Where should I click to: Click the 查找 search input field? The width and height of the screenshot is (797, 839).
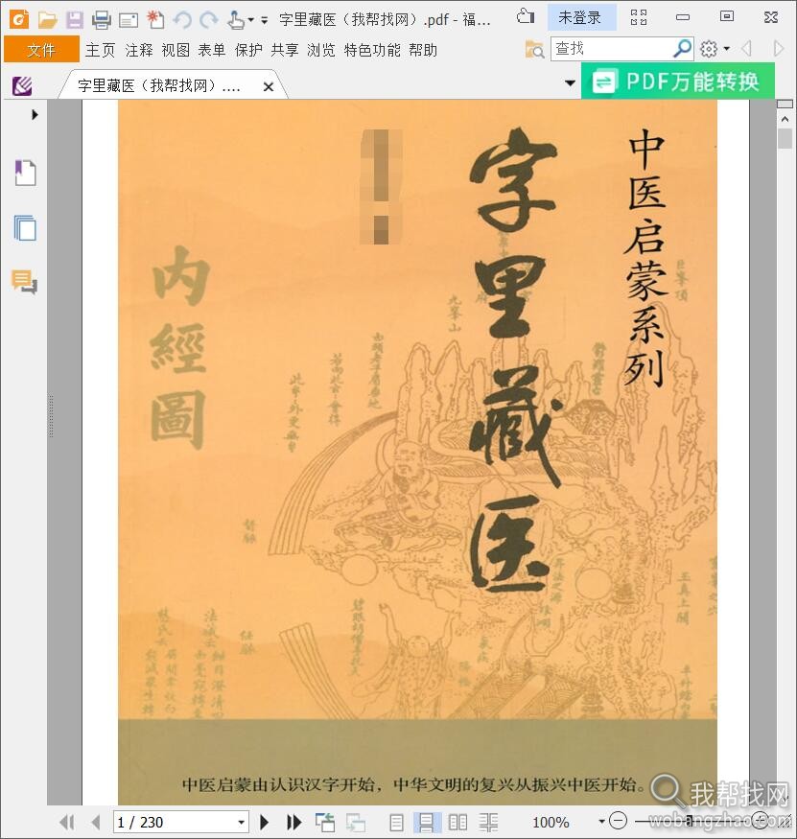pos(612,49)
